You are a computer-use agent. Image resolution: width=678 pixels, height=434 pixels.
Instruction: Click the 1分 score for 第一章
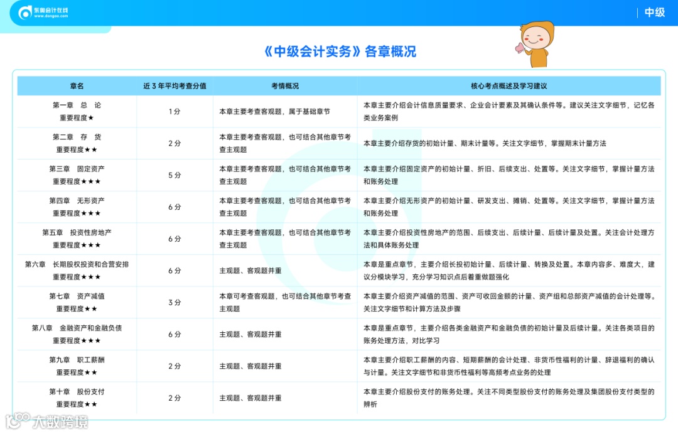pyautogui.click(x=175, y=111)
